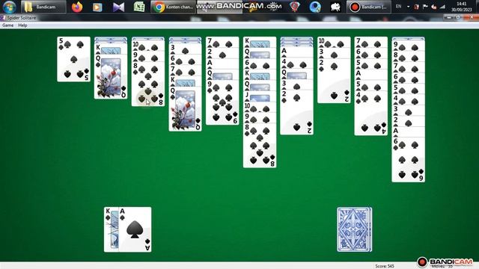
Task: Select the face-up Queen below the King in column two
Action: click(111, 76)
